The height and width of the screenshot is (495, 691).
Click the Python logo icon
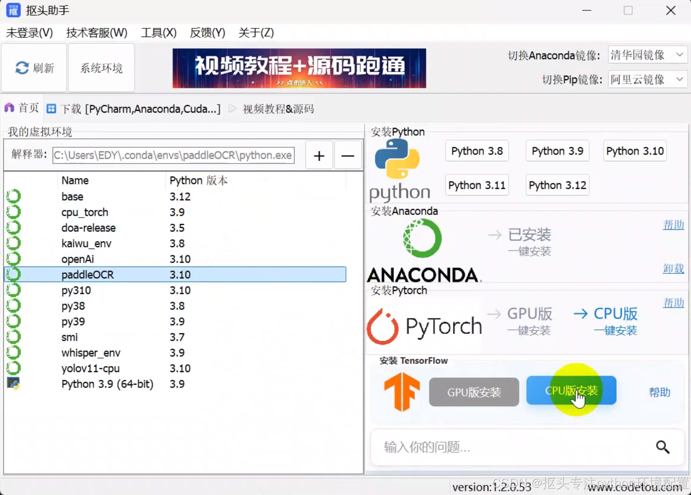point(397,159)
